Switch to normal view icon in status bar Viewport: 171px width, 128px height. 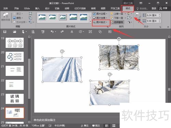(x=107, y=126)
